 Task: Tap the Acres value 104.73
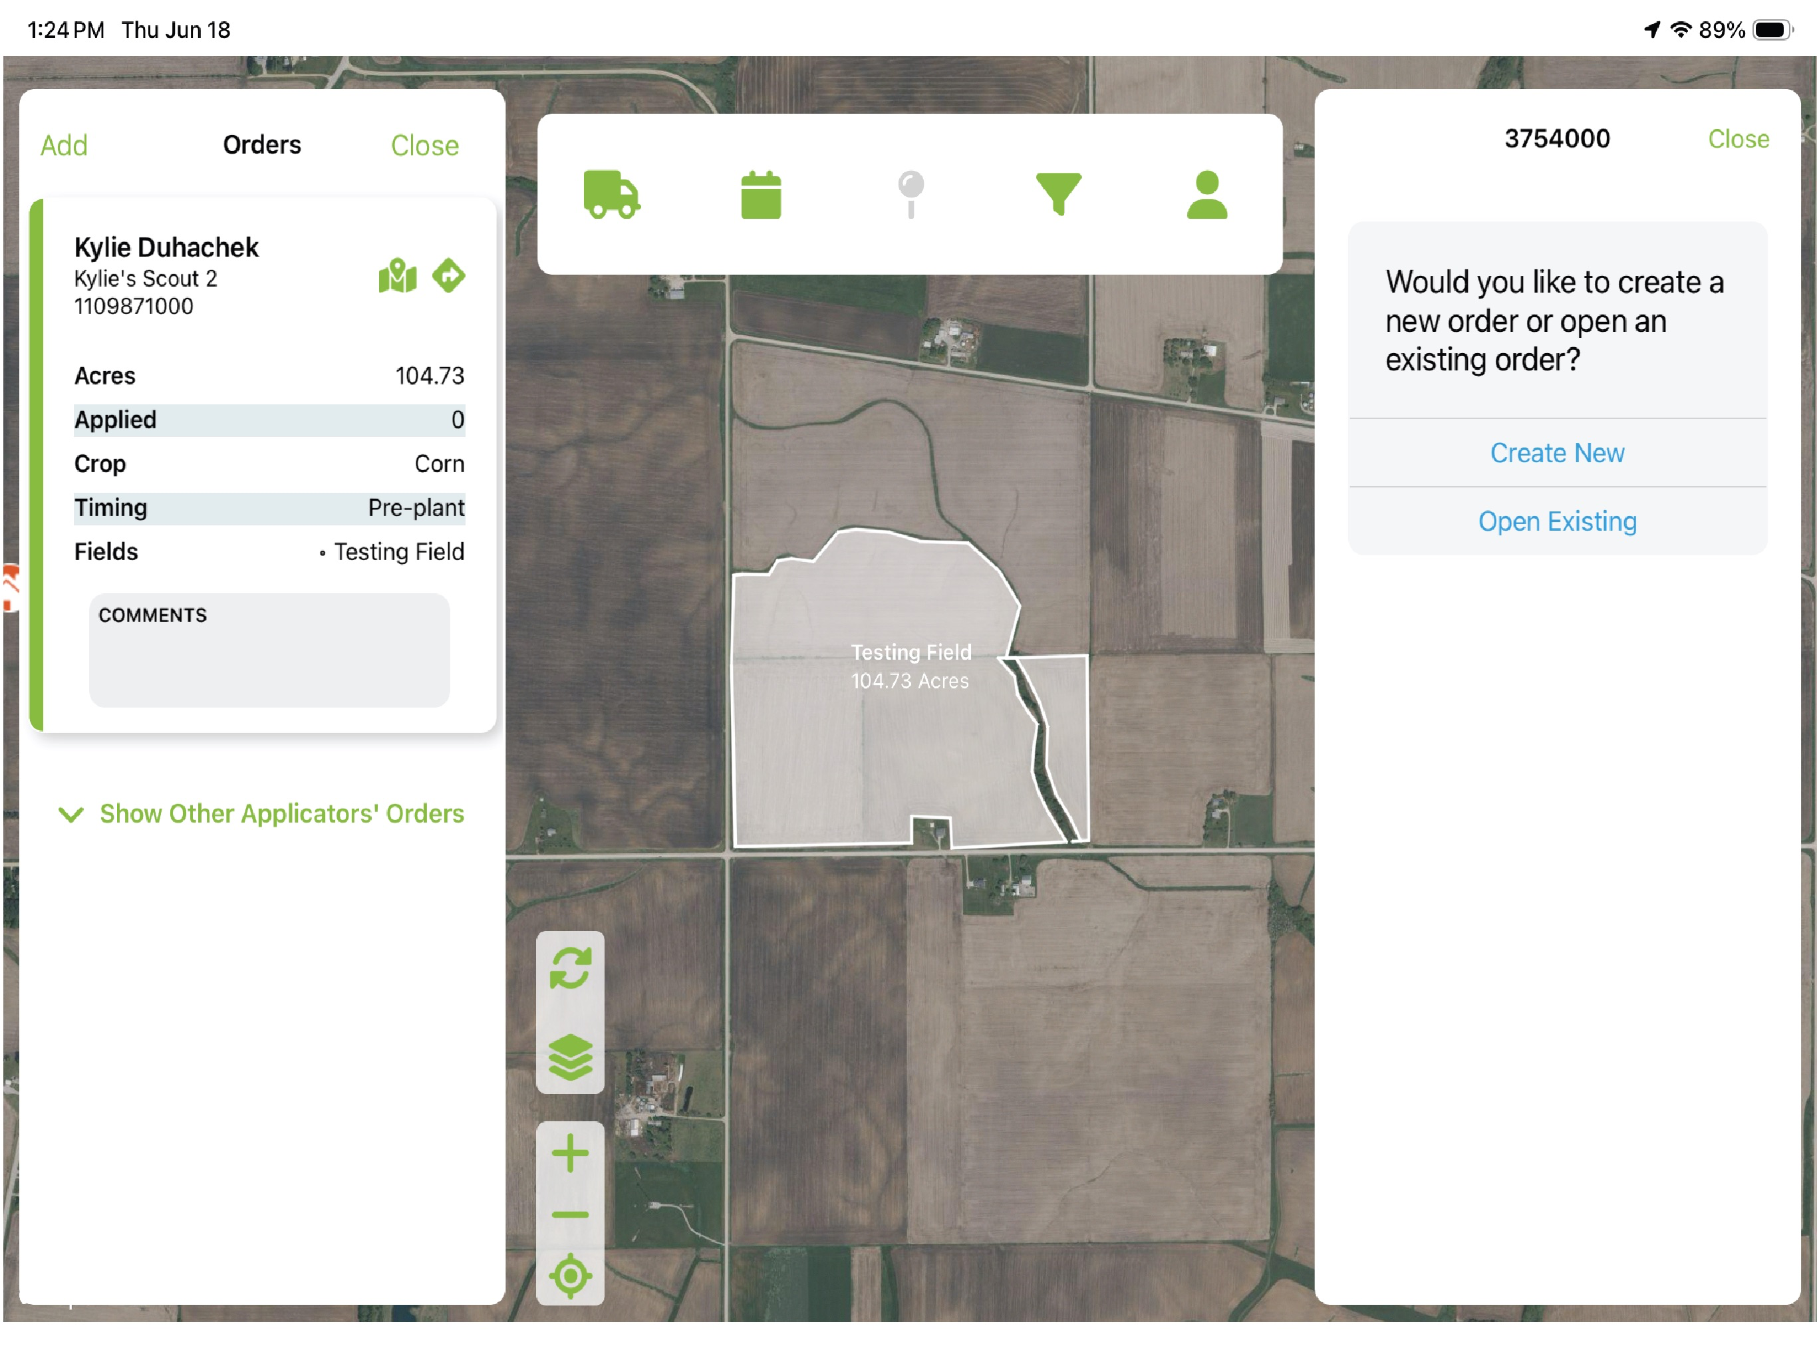pos(430,375)
